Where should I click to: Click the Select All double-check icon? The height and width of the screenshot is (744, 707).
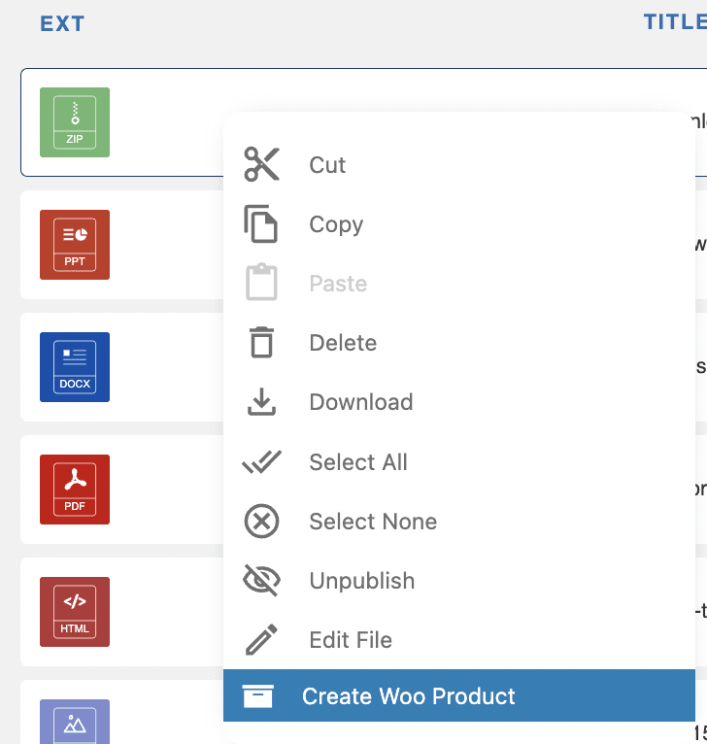click(x=260, y=462)
